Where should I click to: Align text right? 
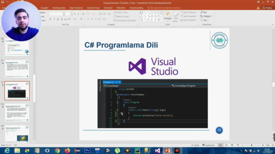coord(95,19)
